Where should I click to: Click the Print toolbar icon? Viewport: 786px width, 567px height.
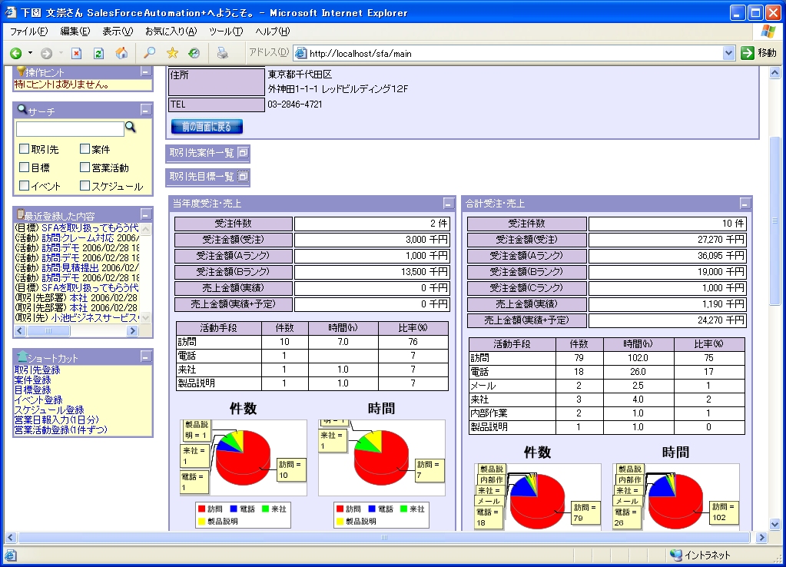(222, 53)
